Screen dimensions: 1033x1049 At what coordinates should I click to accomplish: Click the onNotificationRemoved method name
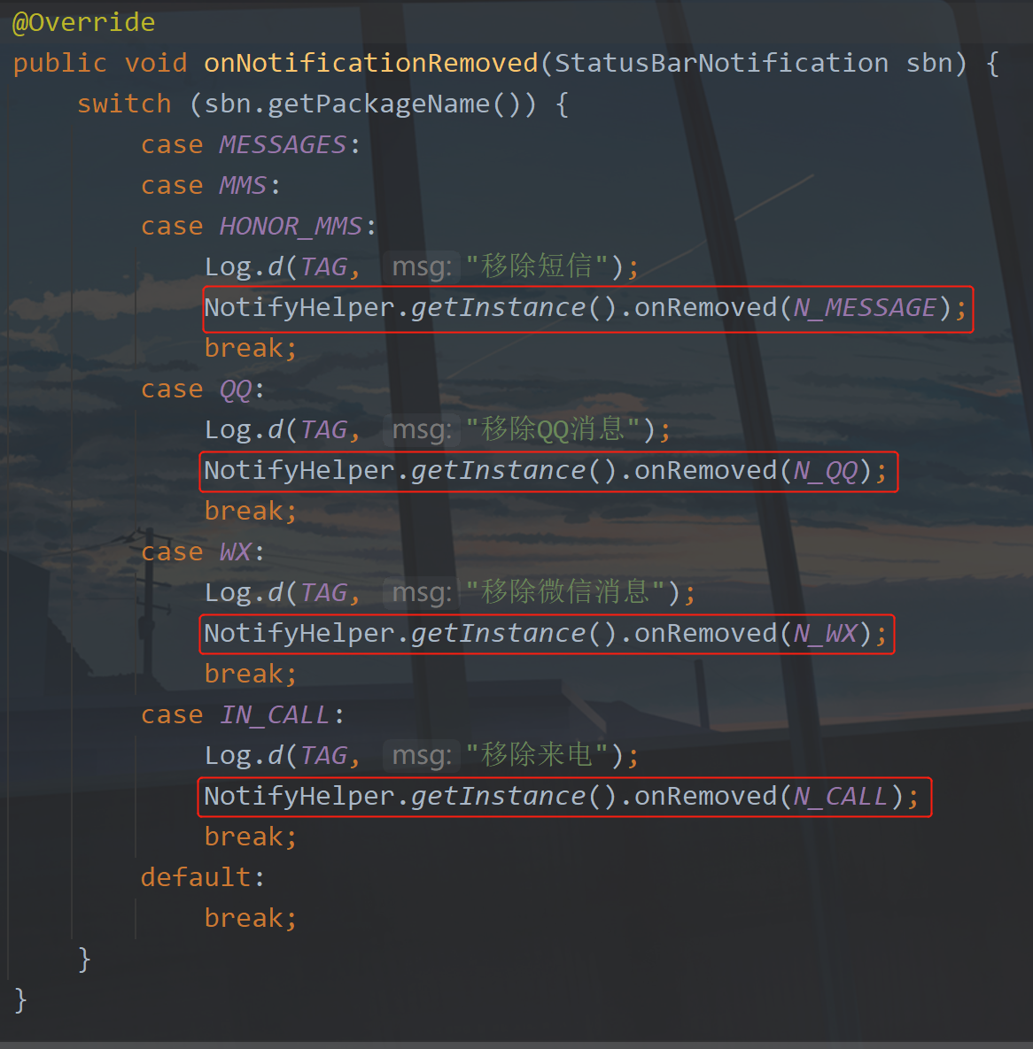click(371, 64)
